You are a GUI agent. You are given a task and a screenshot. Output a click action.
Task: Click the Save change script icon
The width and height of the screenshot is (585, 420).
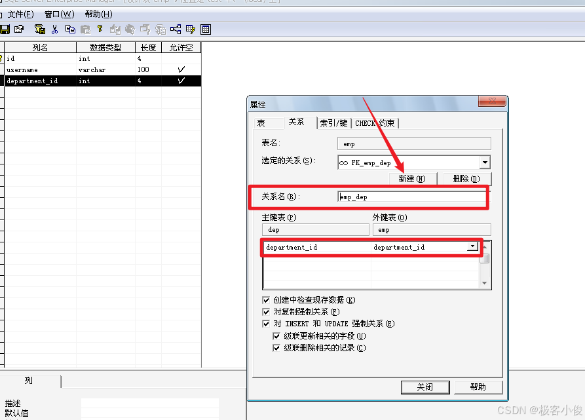click(x=40, y=29)
